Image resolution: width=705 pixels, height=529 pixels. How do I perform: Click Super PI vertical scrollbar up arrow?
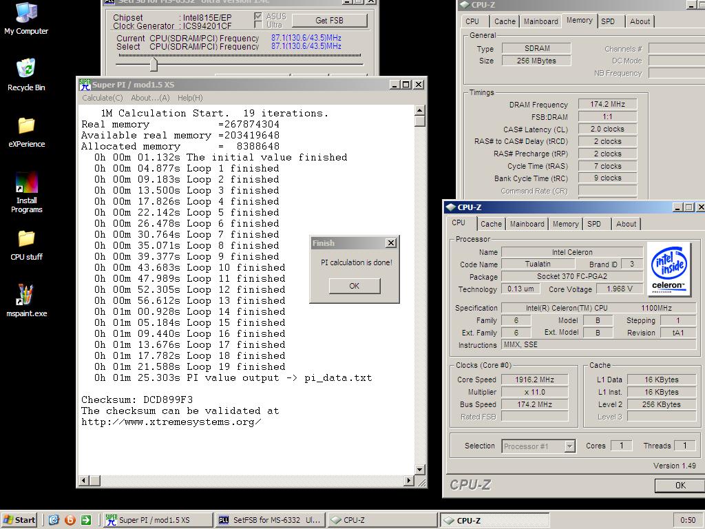click(420, 111)
